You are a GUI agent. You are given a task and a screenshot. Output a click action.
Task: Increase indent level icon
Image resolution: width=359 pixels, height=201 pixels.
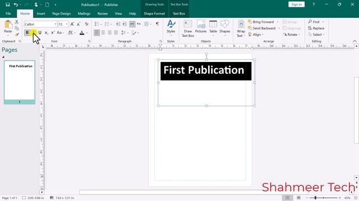click(x=124, y=24)
